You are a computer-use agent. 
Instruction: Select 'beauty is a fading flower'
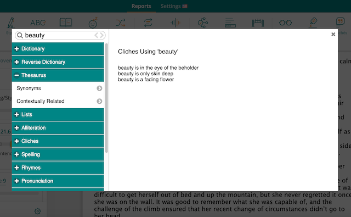[146, 79]
